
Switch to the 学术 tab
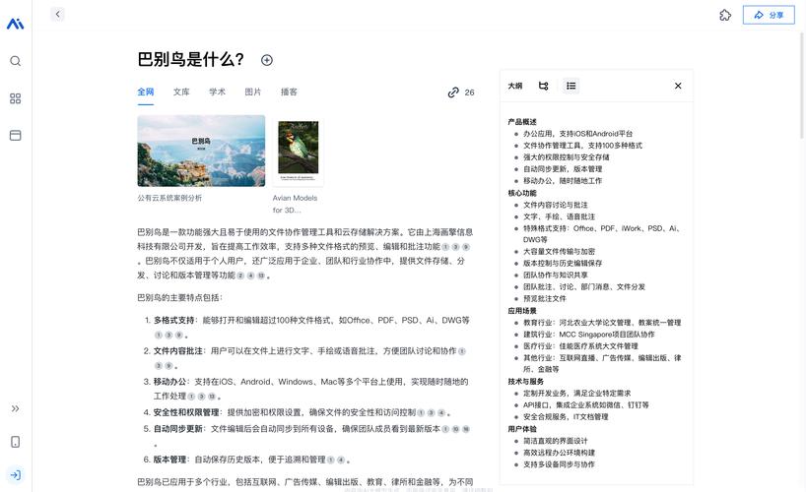pyautogui.click(x=217, y=92)
